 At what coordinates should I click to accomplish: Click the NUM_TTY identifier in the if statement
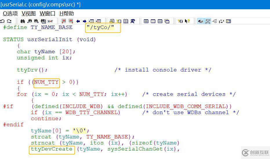click(x=46, y=82)
